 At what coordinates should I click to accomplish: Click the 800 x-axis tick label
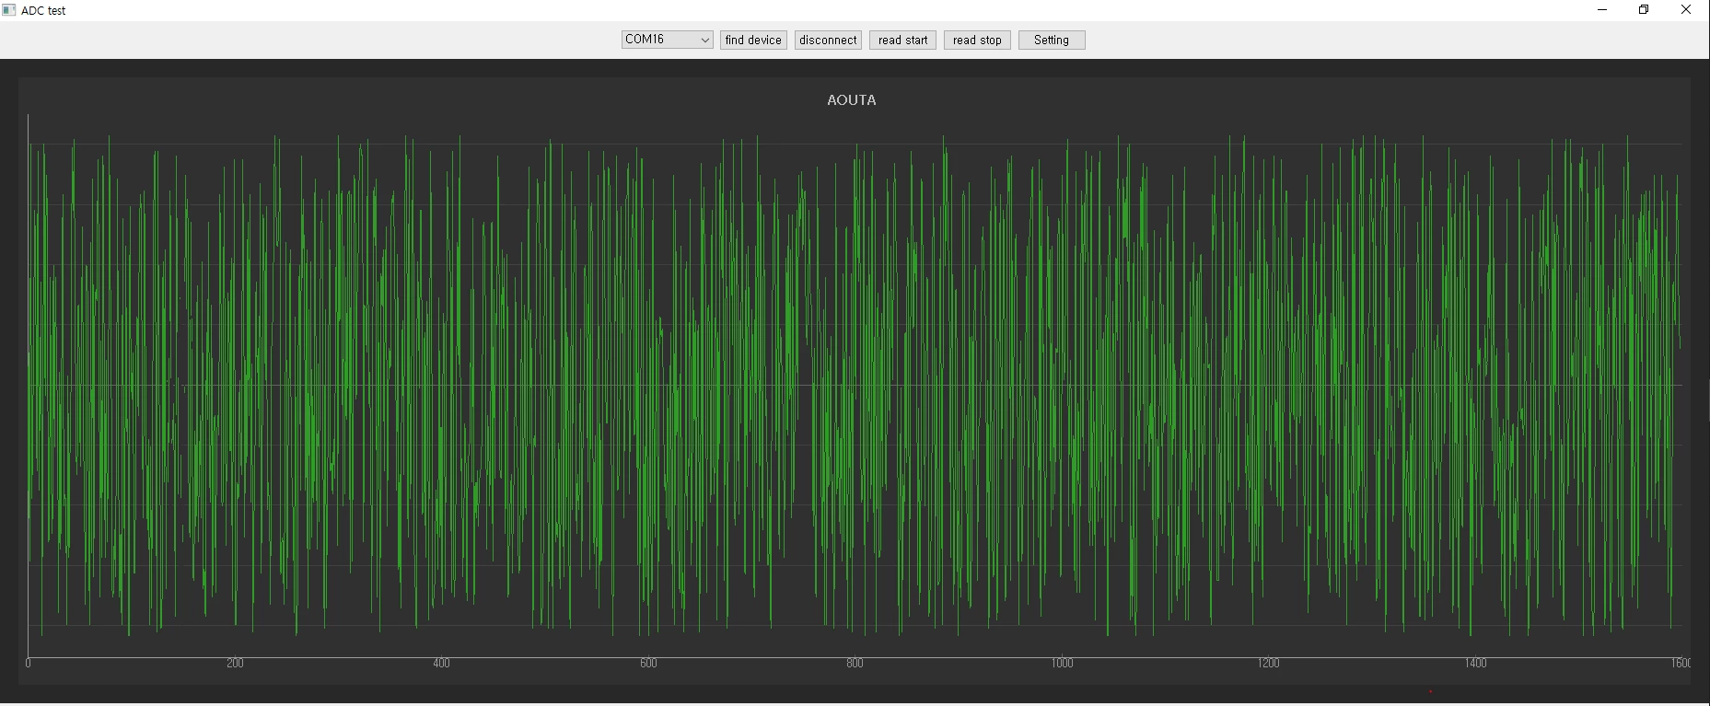point(855,664)
